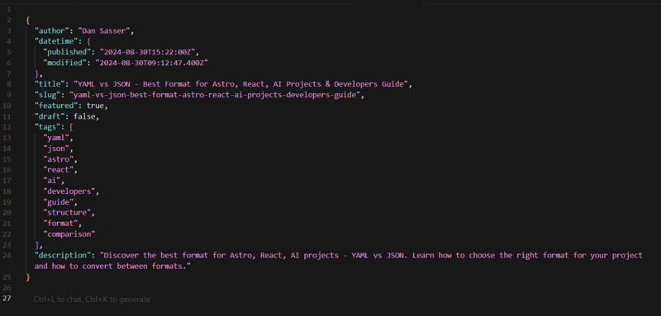The image size is (661, 316).
Task: Click the "react" tag entry
Action: [59, 170]
